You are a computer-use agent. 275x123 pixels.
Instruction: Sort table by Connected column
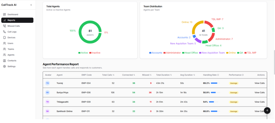click(128, 75)
